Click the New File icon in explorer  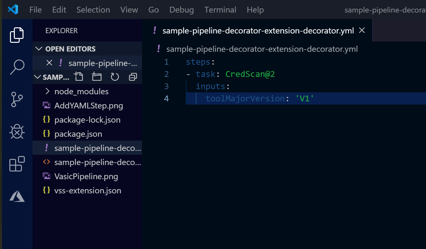tap(78, 77)
